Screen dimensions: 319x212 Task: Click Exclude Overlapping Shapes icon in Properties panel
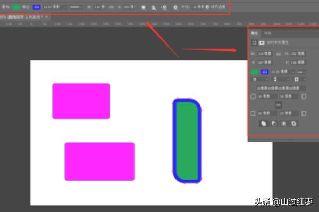tap(293, 123)
